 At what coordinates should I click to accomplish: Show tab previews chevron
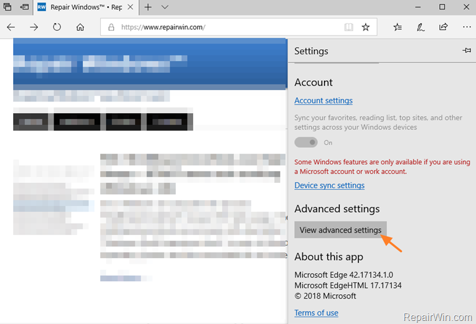[165, 7]
